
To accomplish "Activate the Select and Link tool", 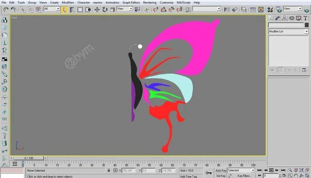I will point(23,10).
